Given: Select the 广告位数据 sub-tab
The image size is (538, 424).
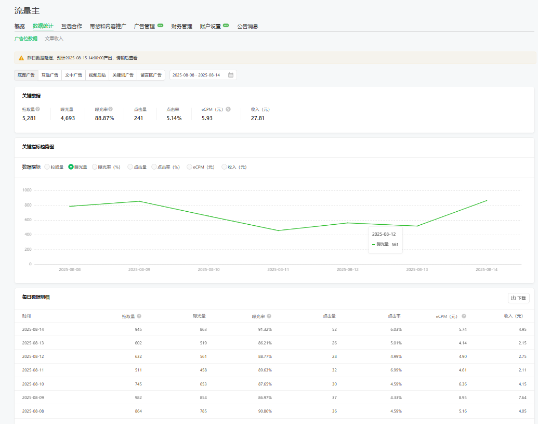Looking at the screenshot, I should click(26, 38).
